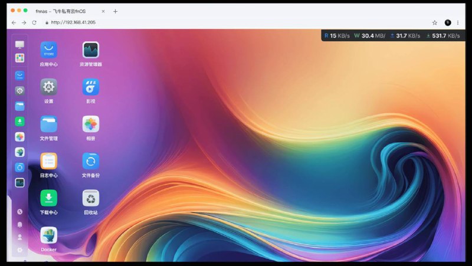
Task: Close the fnnas browser tab
Action: [103, 11]
